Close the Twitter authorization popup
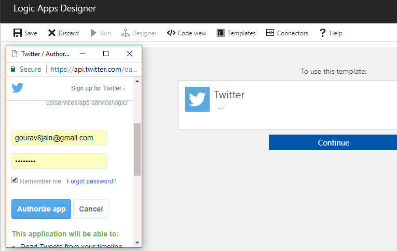 [130, 54]
